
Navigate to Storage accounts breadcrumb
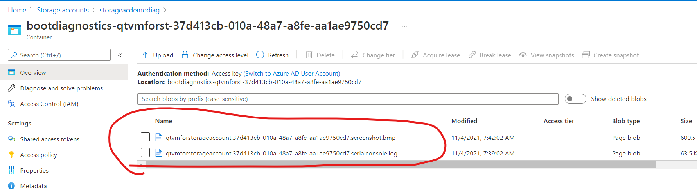[63, 10]
